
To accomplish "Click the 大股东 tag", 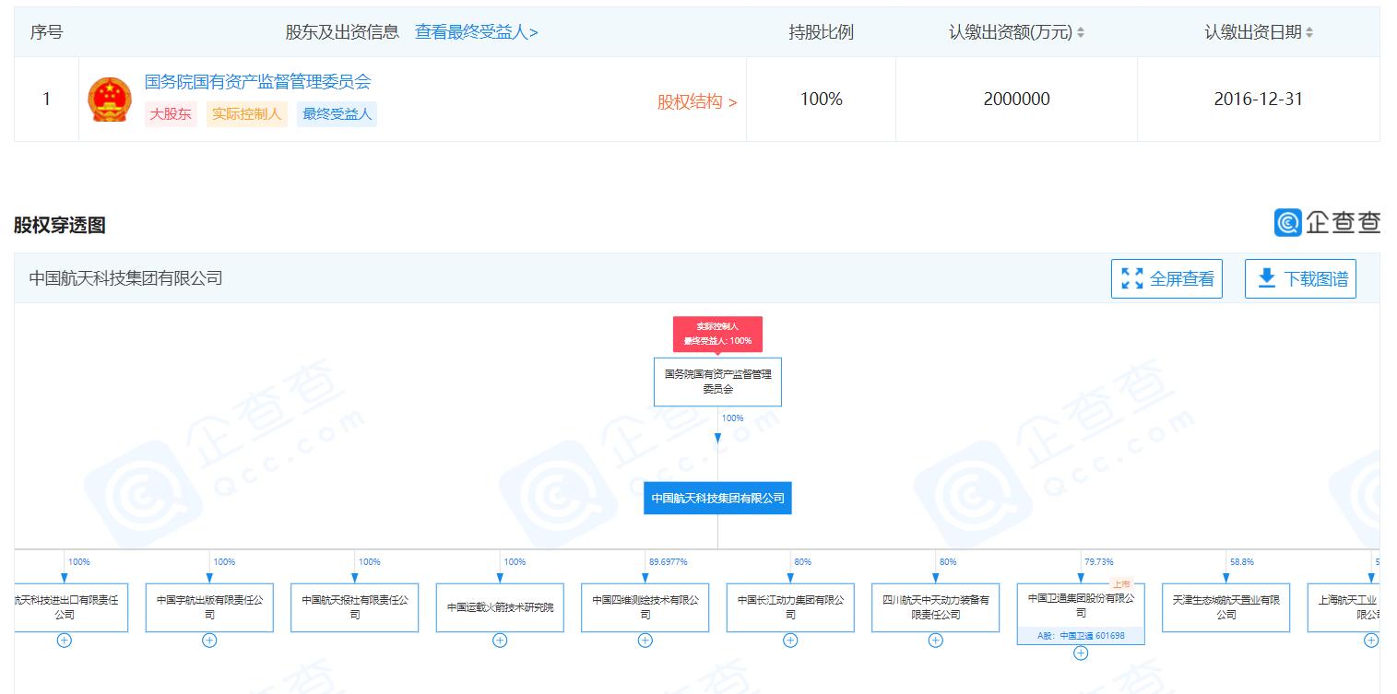I will point(171,114).
